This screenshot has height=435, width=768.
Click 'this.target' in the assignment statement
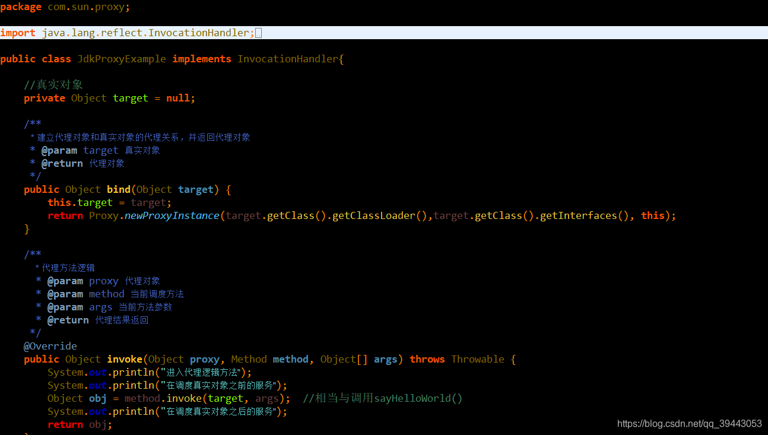(x=80, y=202)
